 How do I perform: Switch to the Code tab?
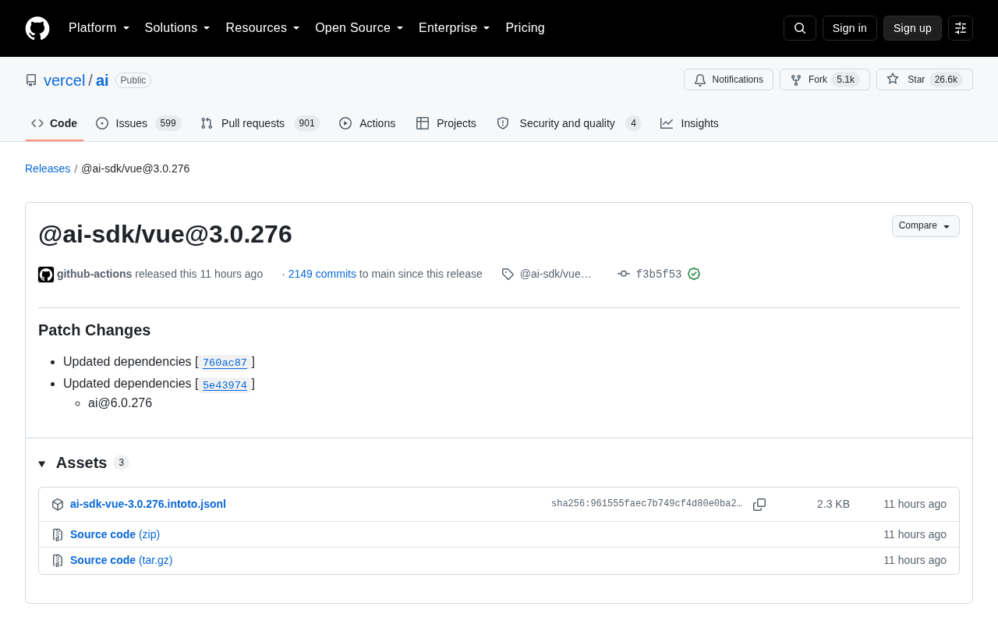55,123
